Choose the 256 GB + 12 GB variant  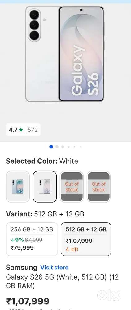[32, 239]
